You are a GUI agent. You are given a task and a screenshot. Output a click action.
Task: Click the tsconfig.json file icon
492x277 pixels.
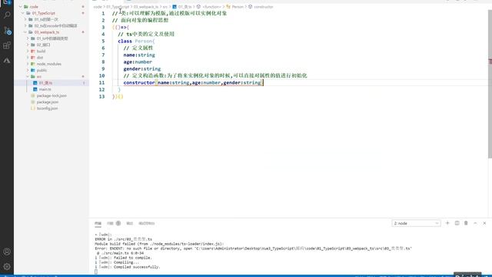click(33, 108)
